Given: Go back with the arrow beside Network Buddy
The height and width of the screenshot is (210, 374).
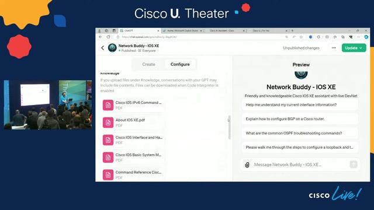Looking at the screenshot, I should point(103,48).
